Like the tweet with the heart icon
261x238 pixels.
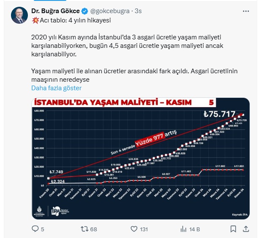pos(133,229)
